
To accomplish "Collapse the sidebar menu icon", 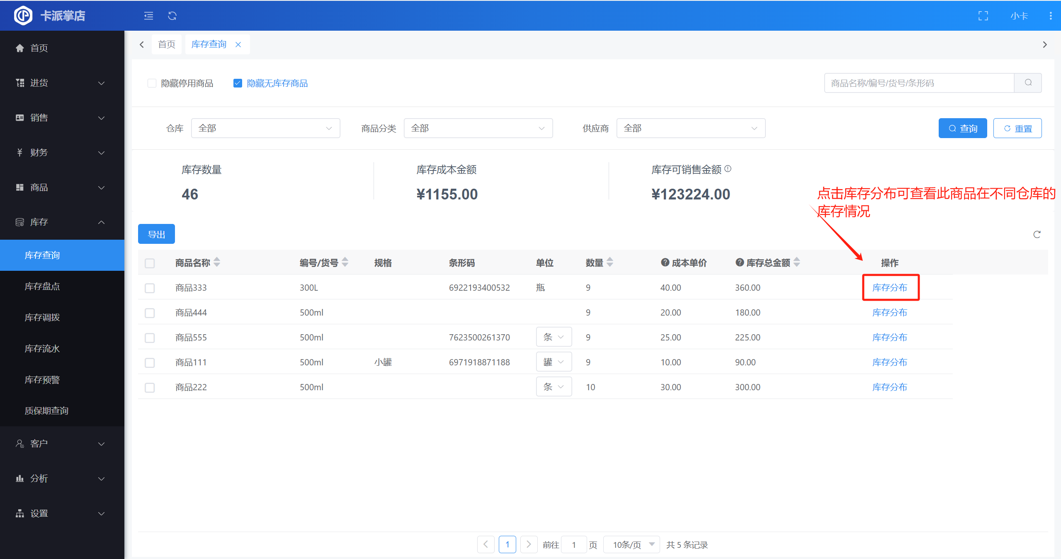I will pyautogui.click(x=148, y=16).
